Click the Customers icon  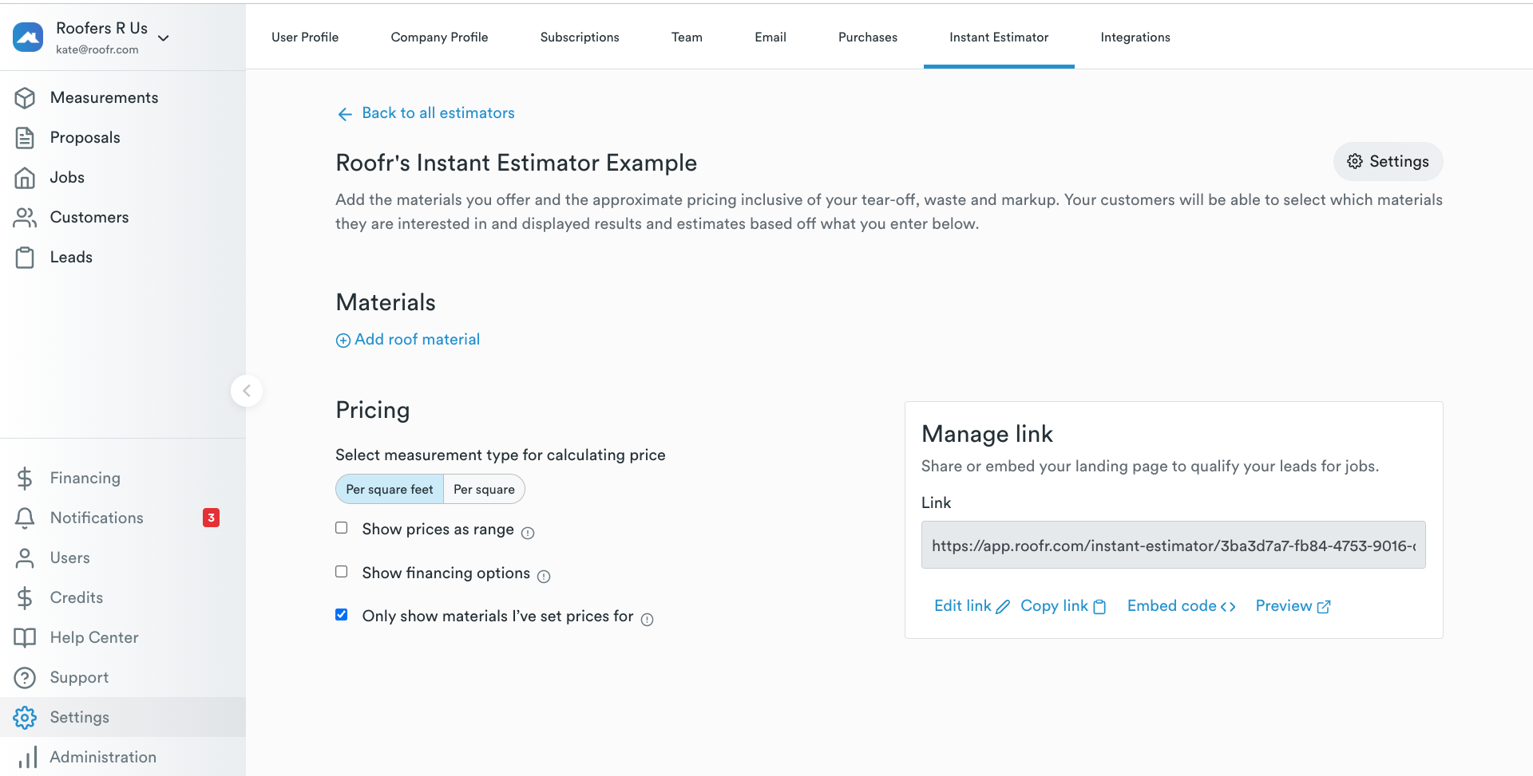pyautogui.click(x=26, y=217)
